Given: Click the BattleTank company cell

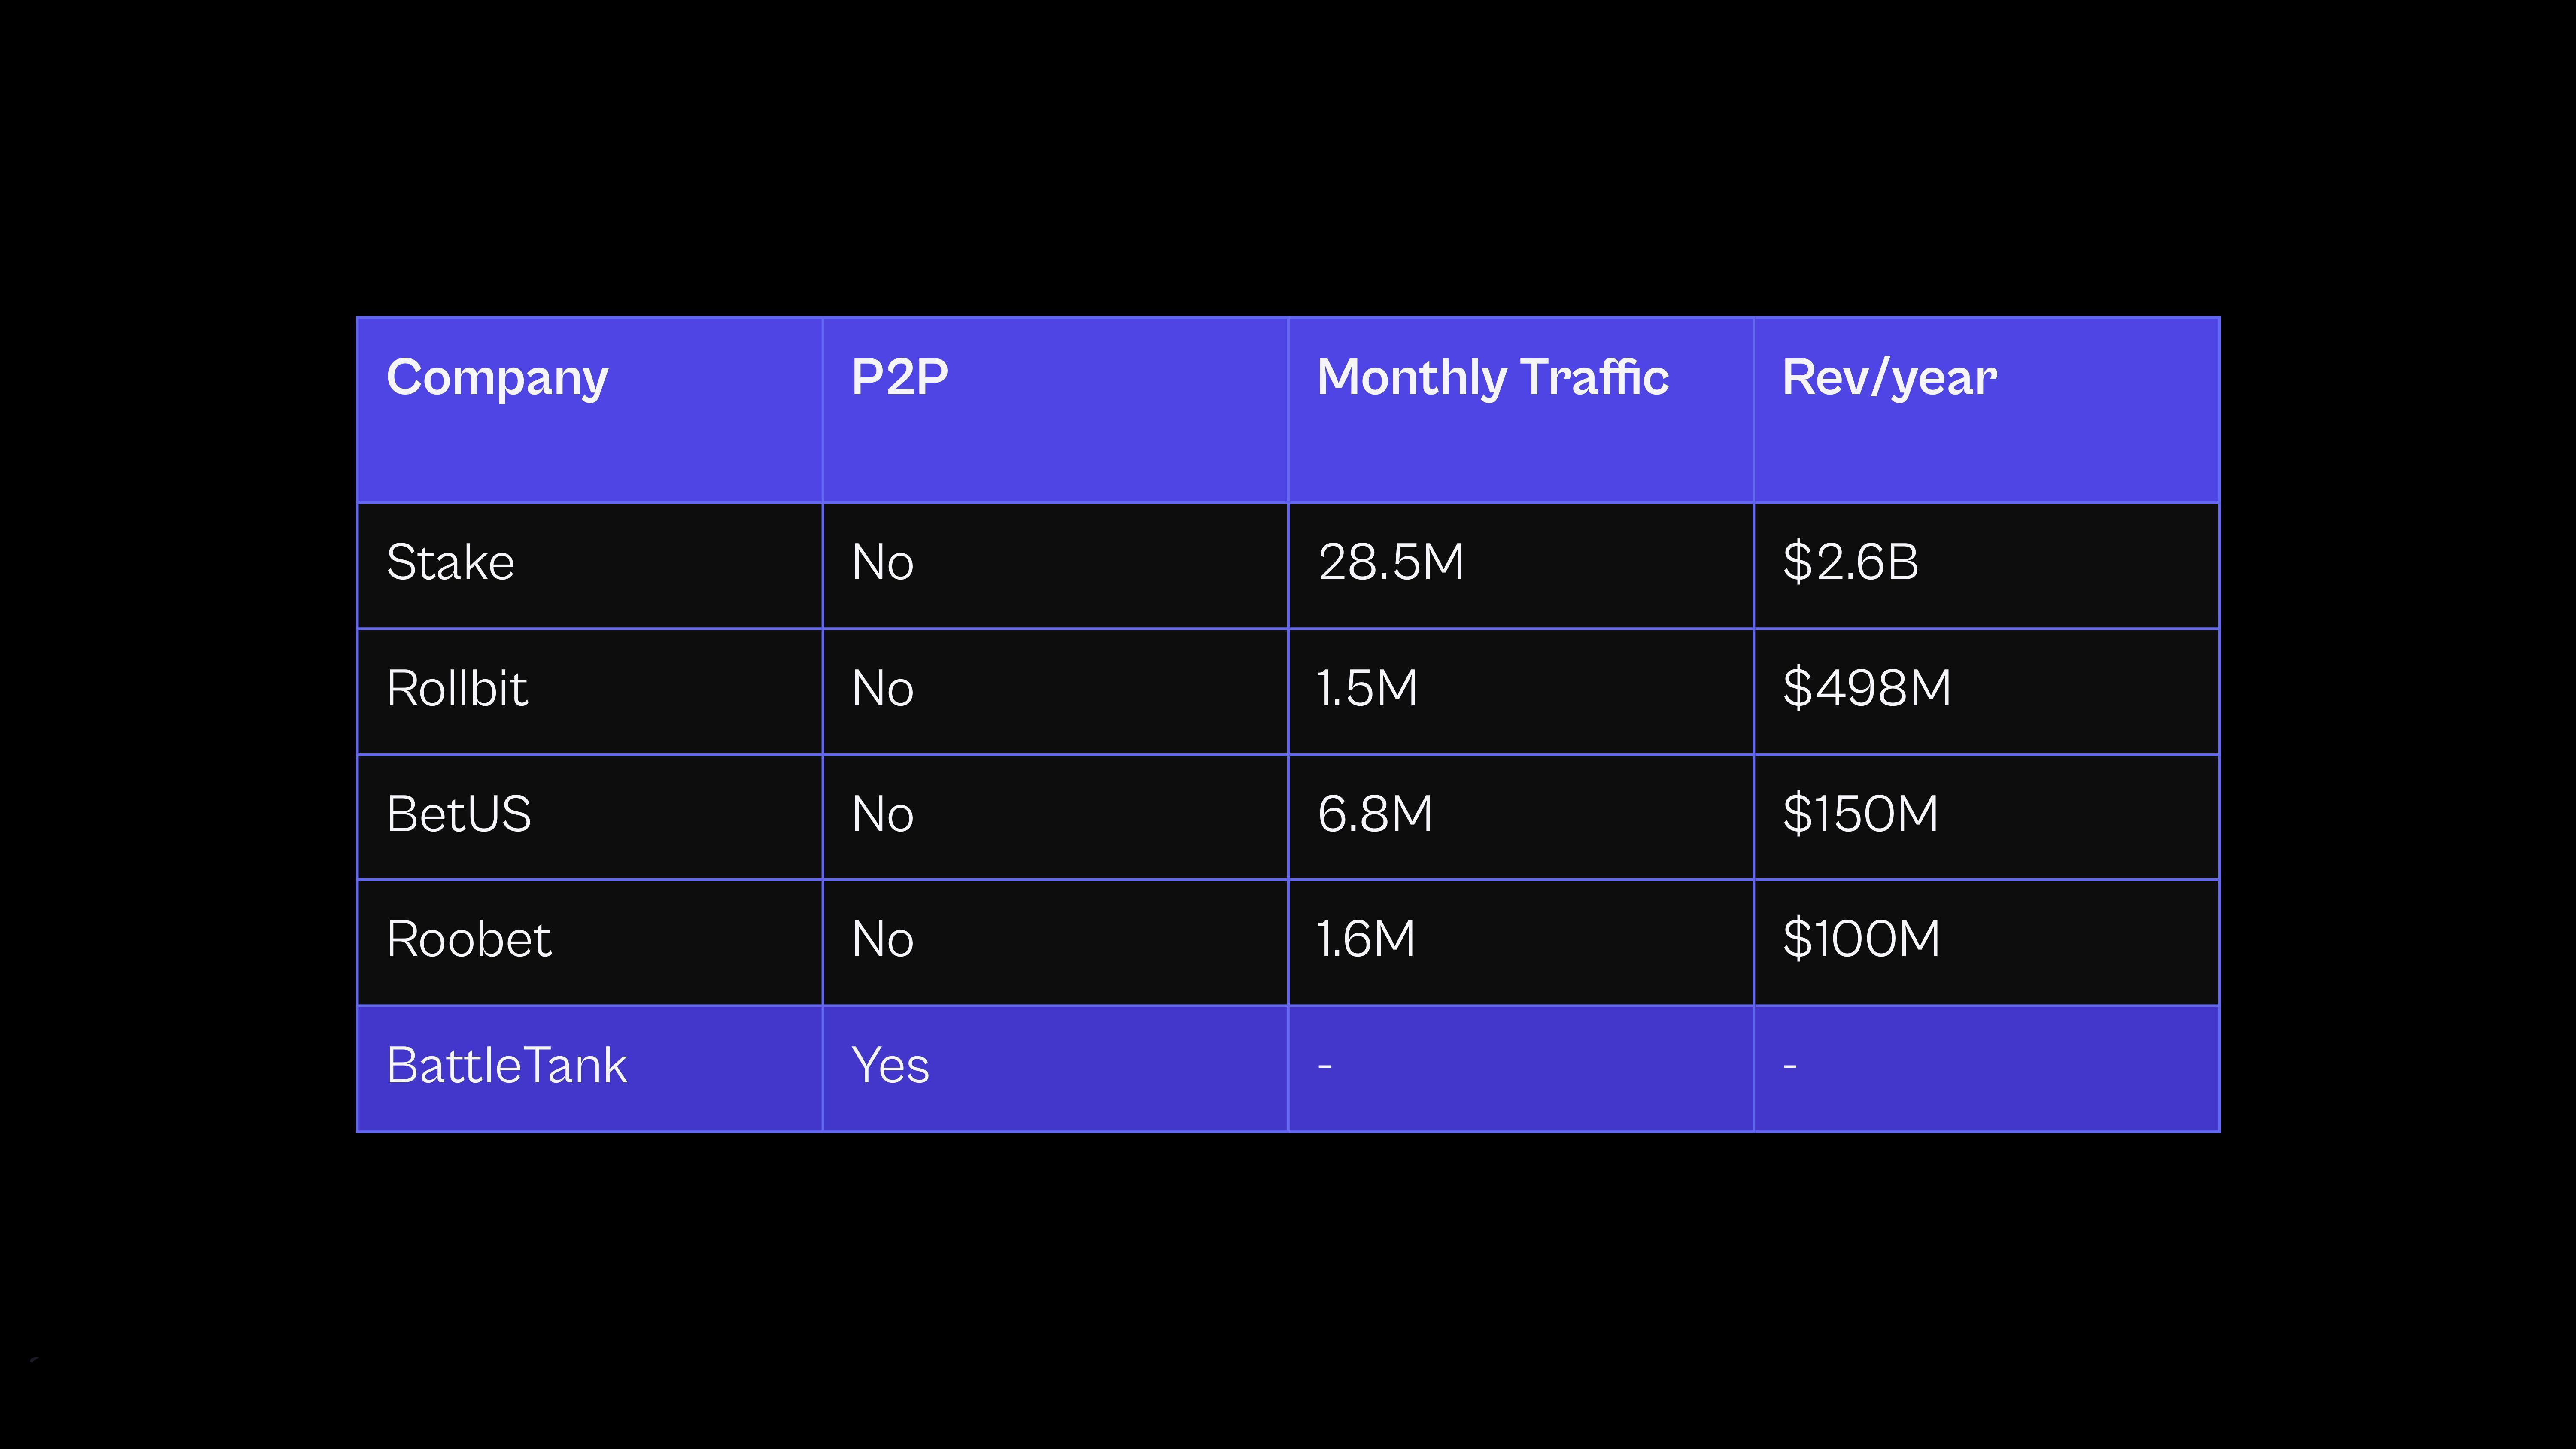Looking at the screenshot, I should (507, 1066).
